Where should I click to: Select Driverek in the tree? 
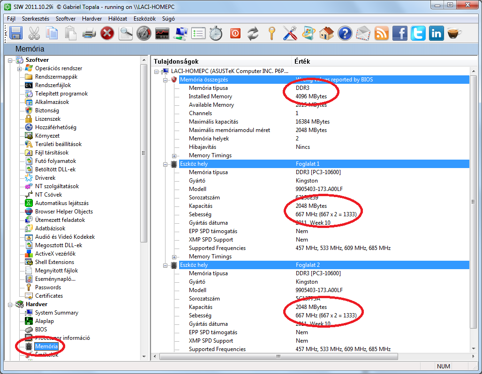click(45, 178)
